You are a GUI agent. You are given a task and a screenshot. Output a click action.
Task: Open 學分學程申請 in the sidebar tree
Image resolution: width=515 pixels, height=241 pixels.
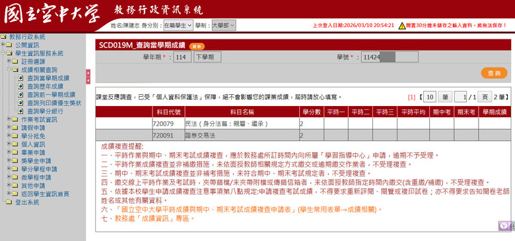tap(39, 169)
